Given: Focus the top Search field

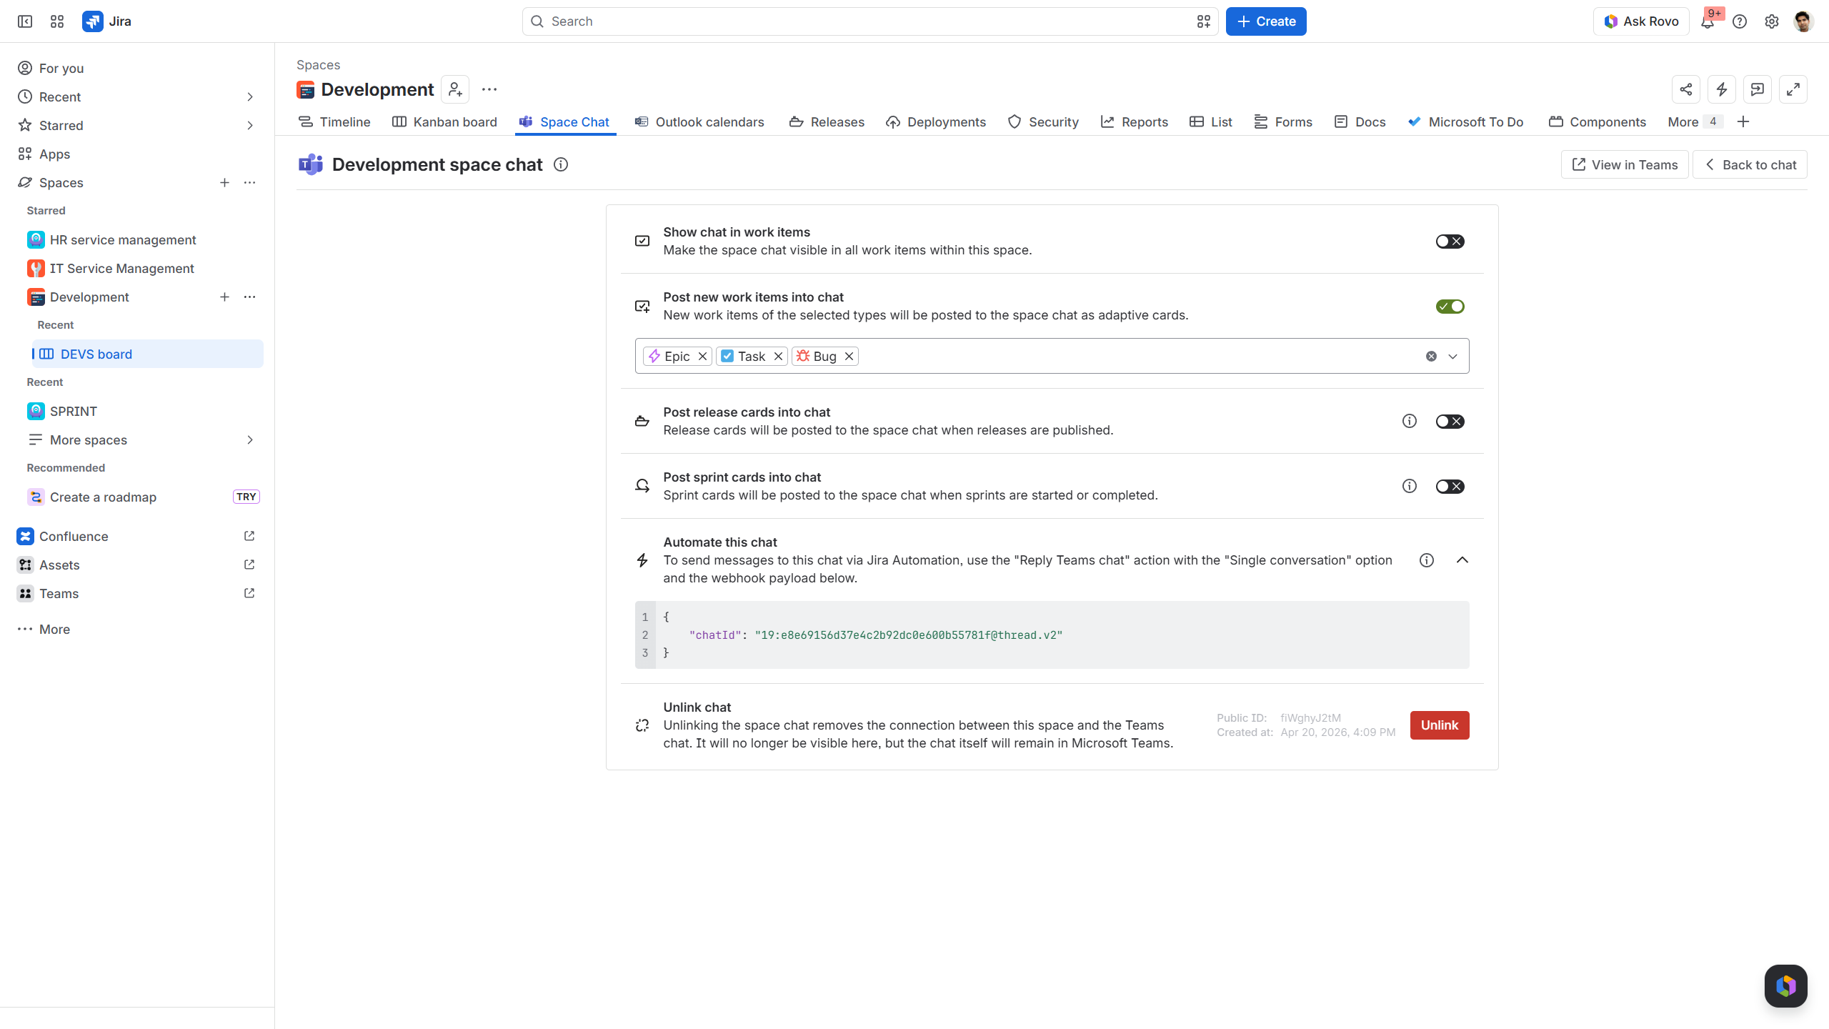Looking at the screenshot, I should (x=870, y=21).
